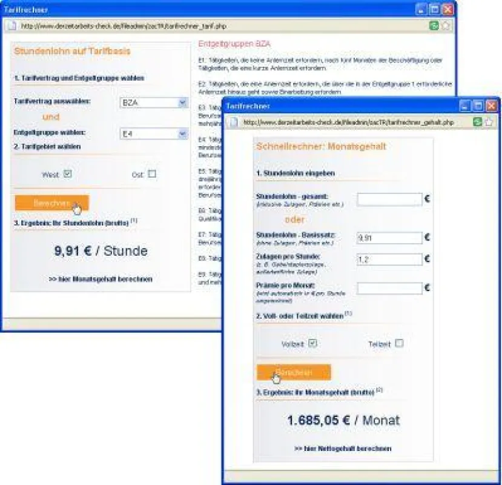Viewport: 502px width, 485px height.
Task: Click the page icon in front Tarifrechner address bar
Action: (x=234, y=122)
